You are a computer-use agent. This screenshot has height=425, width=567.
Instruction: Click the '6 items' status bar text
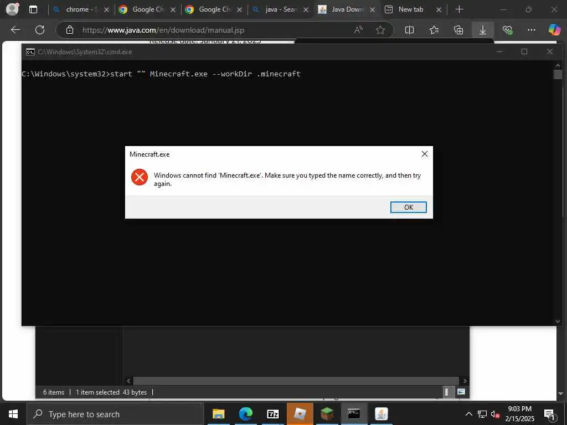54,392
